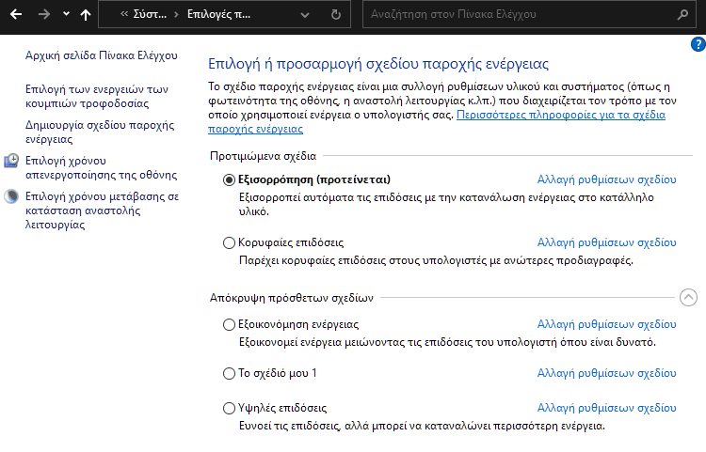Select the Εξισορρόπηση (προτείνεται) plan
Image resolution: width=706 pixels, height=452 pixels.
point(229,180)
